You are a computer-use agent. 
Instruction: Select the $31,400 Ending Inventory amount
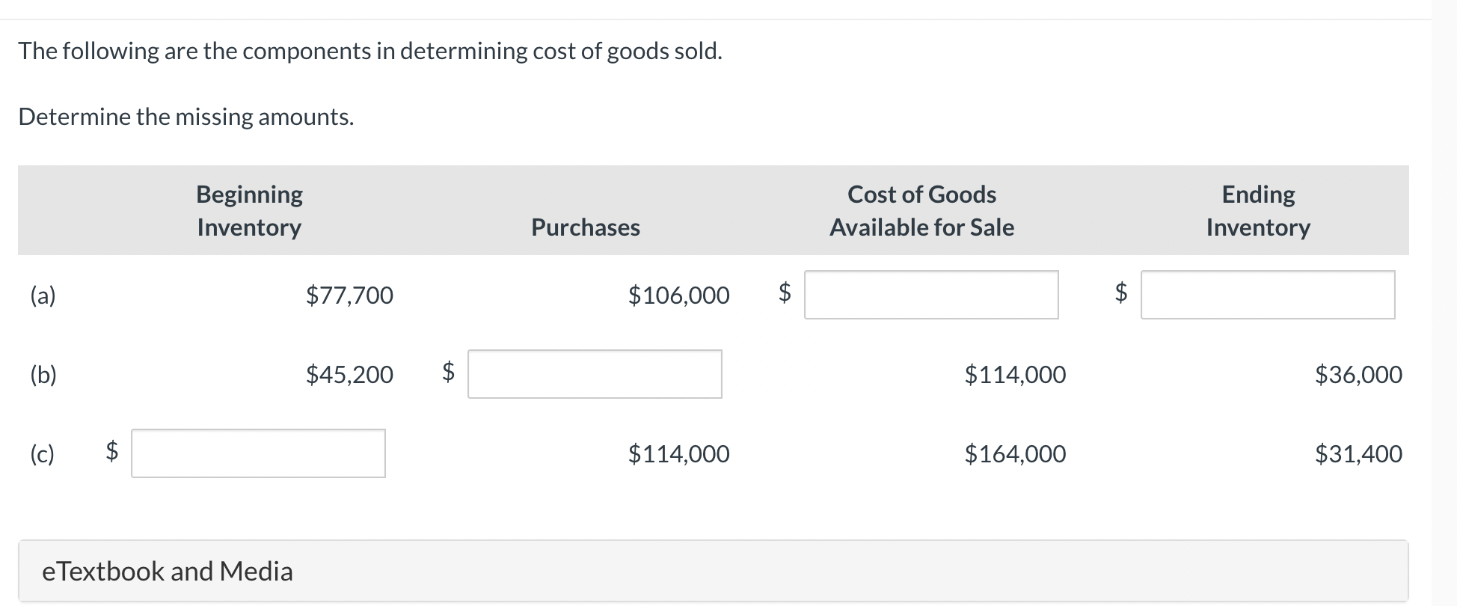pos(1358,453)
